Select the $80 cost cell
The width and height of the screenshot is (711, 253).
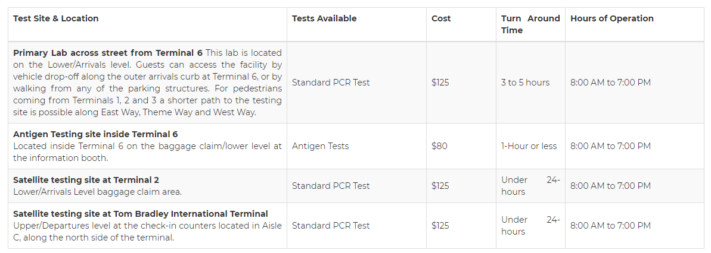(439, 146)
